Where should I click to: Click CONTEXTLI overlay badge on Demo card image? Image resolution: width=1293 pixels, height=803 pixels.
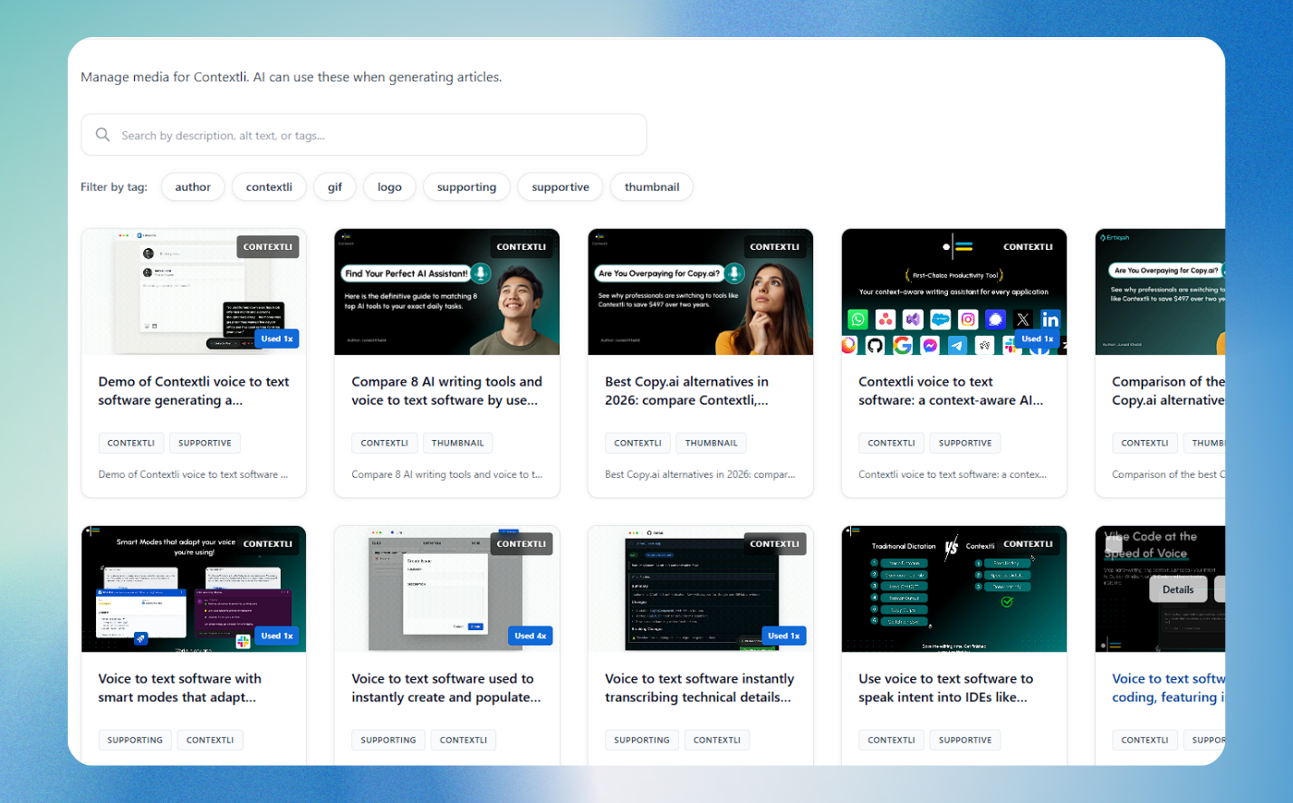[268, 246]
